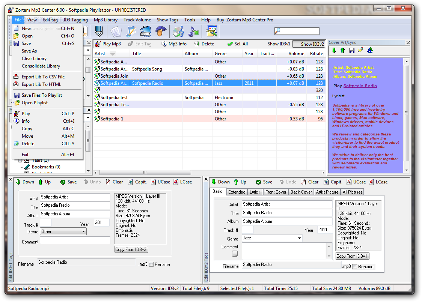Viewport: 422px width, 302px height.
Task: Click Save in the ID3v1 tag editor
Action: click(x=69, y=182)
